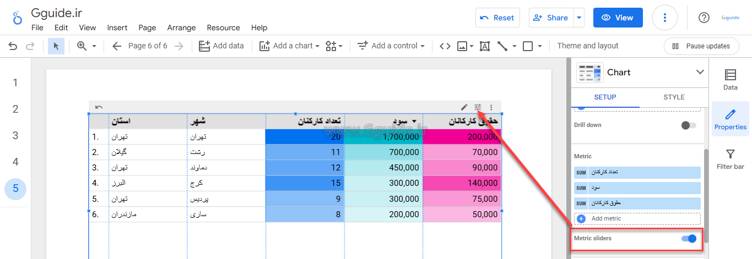752x259 pixels.
Task: Click the Gguide account avatar
Action: (730, 18)
